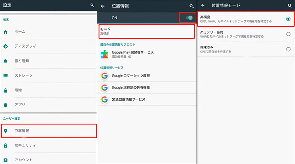Tap the home icon beside ホーム
Screen dimensions: 295x164
[5, 32]
